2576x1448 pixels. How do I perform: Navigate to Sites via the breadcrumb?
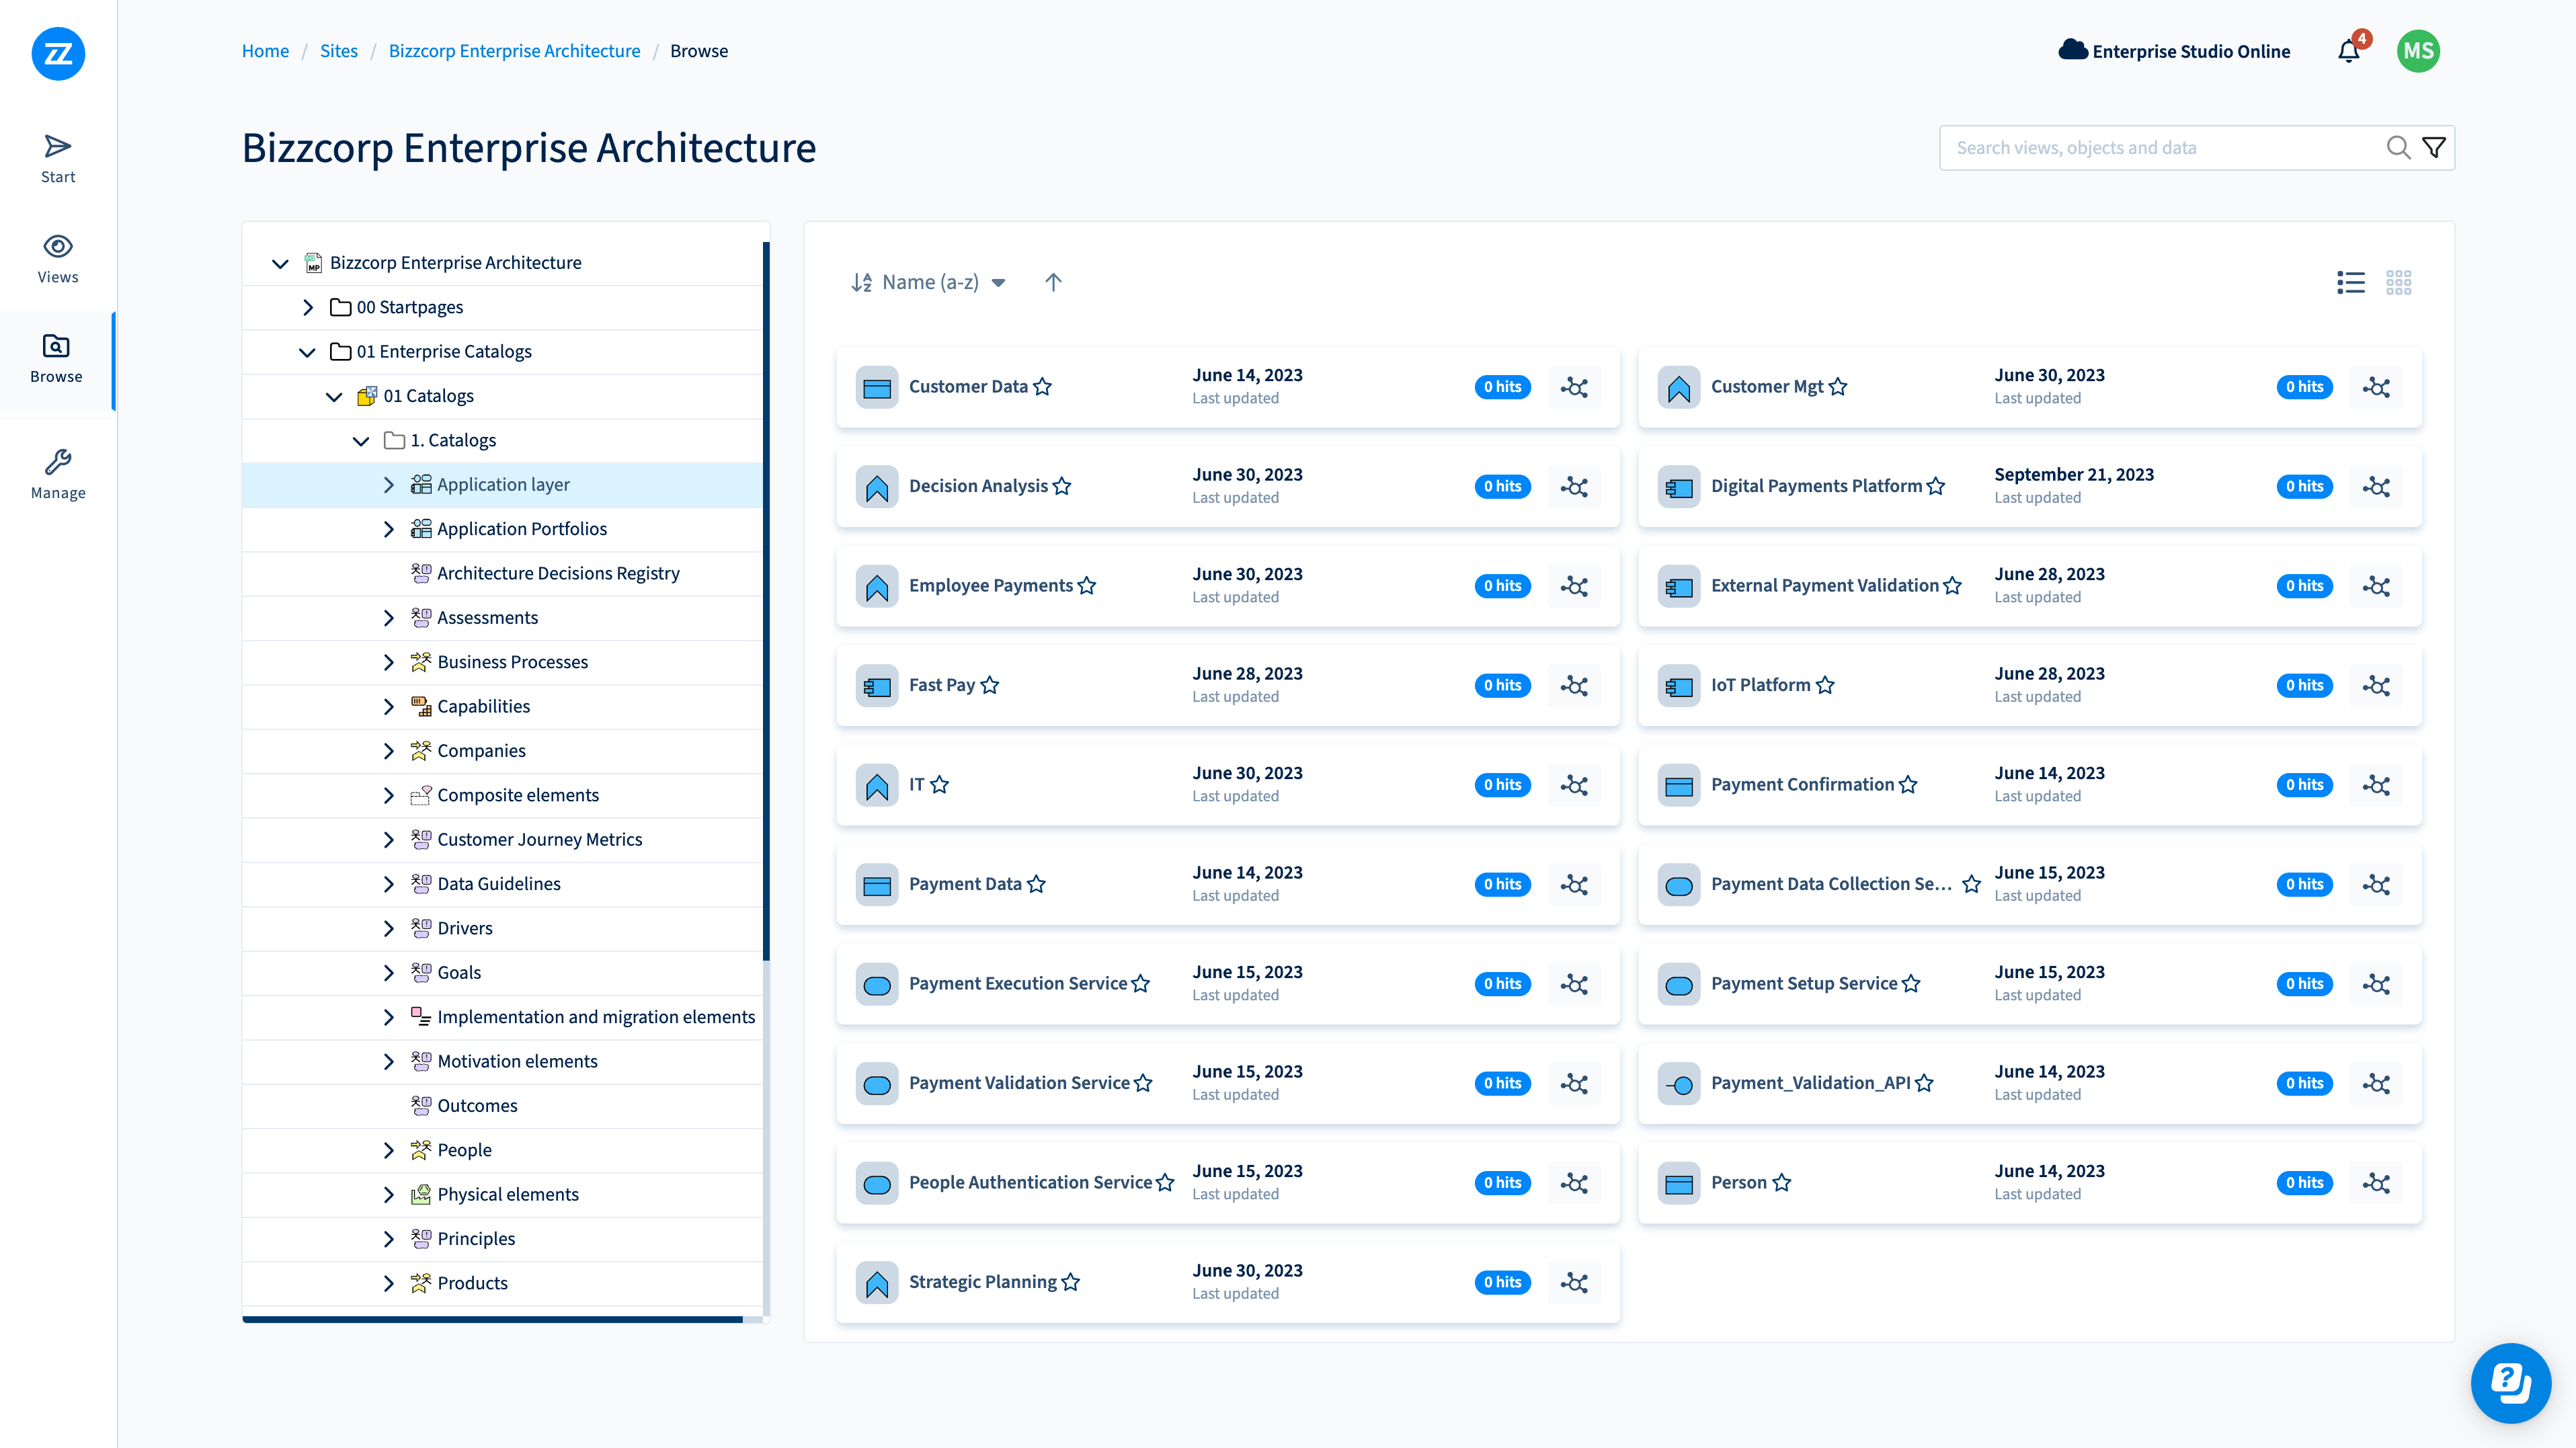click(x=338, y=50)
